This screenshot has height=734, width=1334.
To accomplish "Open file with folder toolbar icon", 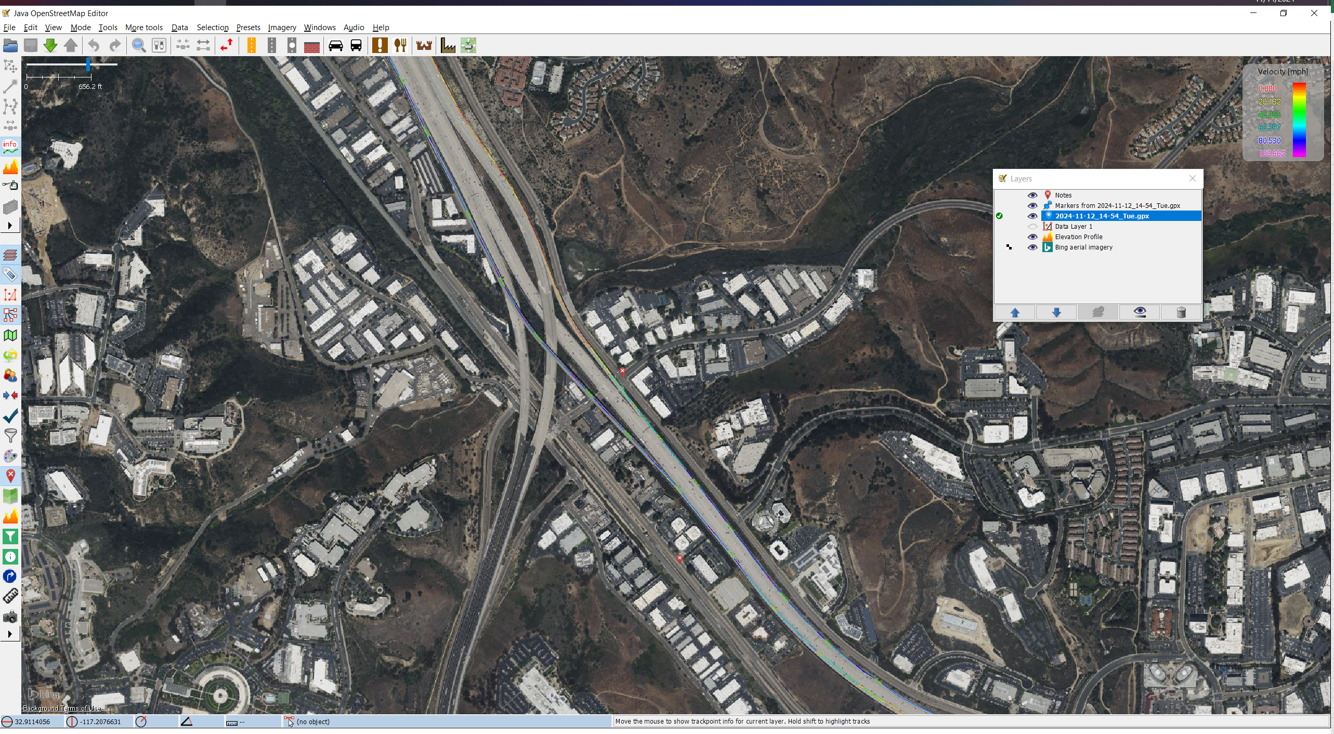I will point(10,46).
